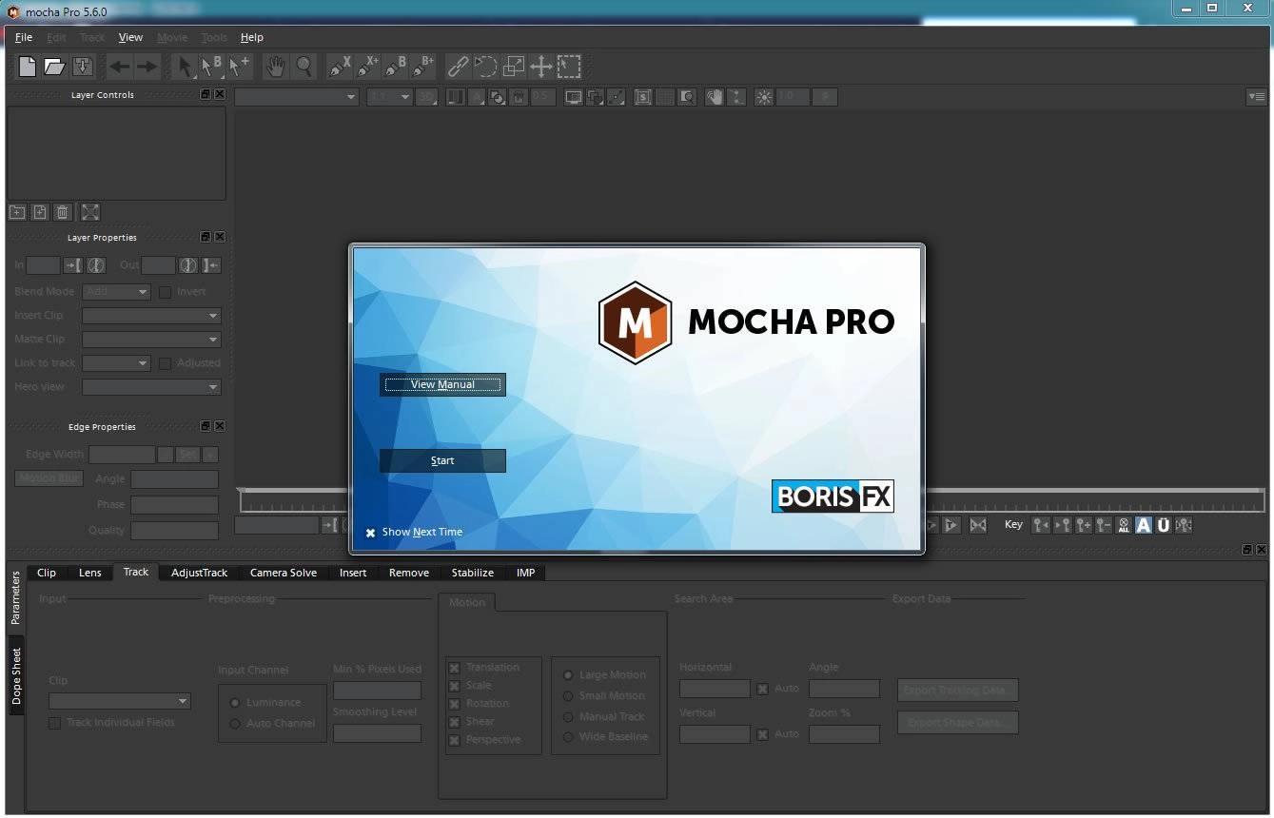Screen dimensions: 1274x818
Task: Create a new project with the blank page icon
Action: (28, 67)
